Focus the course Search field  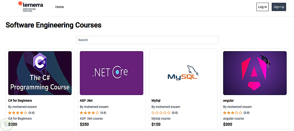147,40
